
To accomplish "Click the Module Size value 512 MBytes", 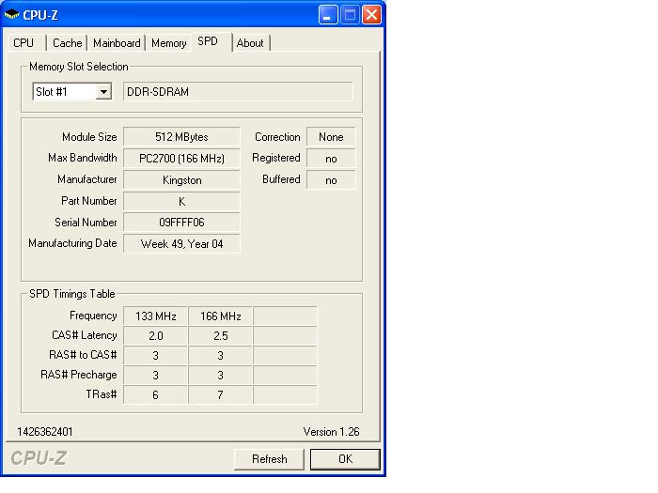I will pos(181,137).
